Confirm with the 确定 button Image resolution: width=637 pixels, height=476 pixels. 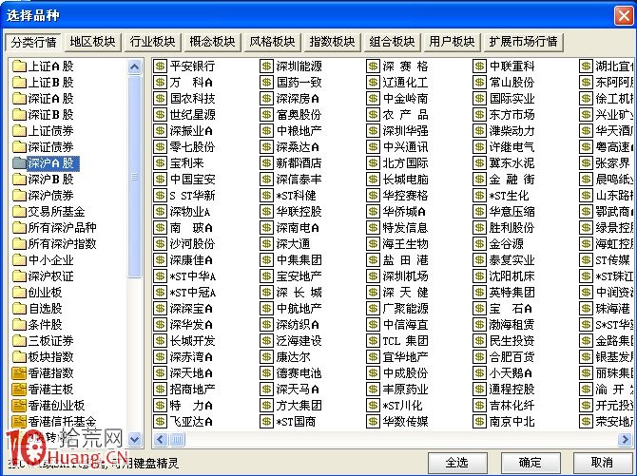[531, 463]
